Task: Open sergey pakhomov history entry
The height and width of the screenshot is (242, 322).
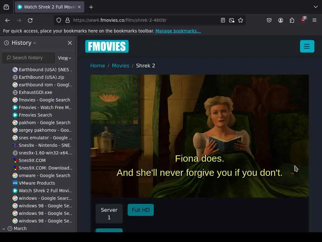Action: click(42, 130)
